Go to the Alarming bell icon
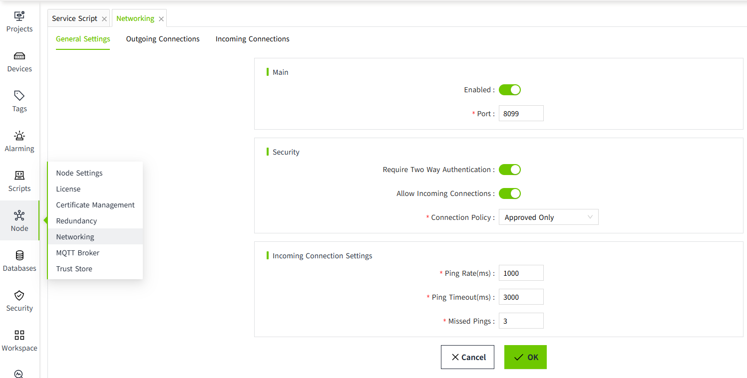This screenshot has height=378, width=747. click(19, 136)
